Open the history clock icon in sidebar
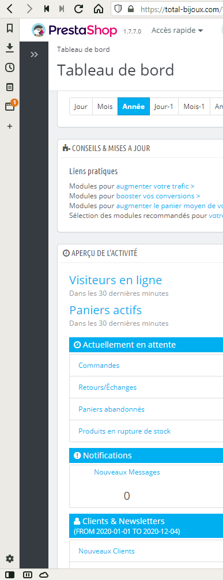The image size is (223, 580). click(10, 67)
